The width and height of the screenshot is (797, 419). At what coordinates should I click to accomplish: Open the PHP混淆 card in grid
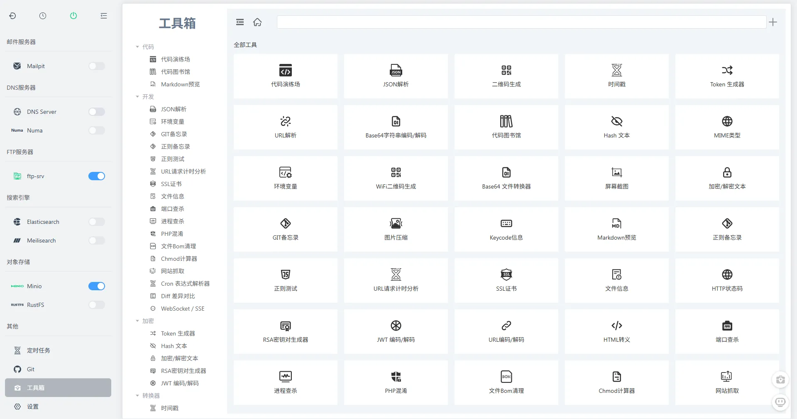pyautogui.click(x=396, y=382)
